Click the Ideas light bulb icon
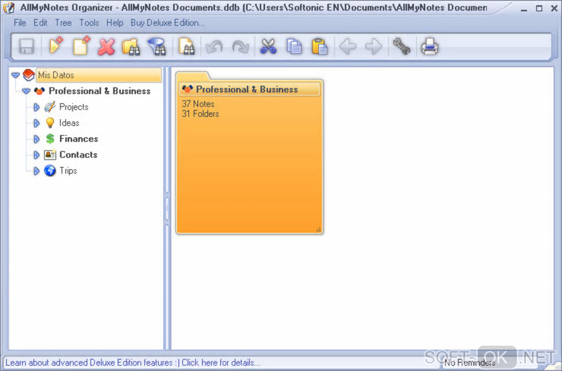This screenshot has width=562, height=371. pos(50,123)
